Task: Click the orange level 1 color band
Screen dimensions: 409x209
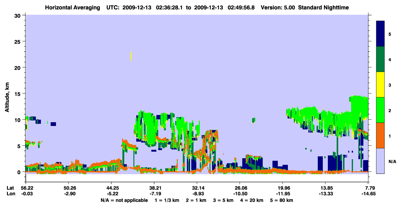Action: pyautogui.click(x=380, y=135)
